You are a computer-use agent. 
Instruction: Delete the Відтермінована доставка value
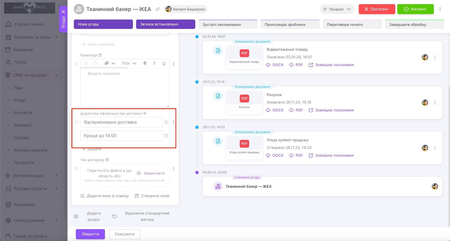[x=166, y=122]
